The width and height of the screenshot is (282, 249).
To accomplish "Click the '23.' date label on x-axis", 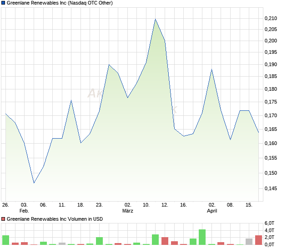I will [x=99, y=205].
